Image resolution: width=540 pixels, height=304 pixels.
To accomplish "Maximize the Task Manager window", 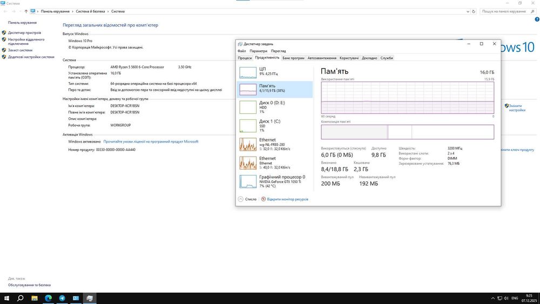I will 482,44.
